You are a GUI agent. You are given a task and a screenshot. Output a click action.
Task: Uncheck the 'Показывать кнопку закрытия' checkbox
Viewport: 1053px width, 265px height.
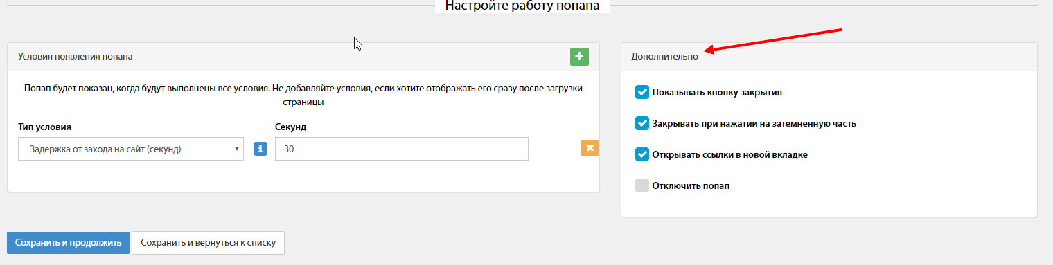click(641, 92)
